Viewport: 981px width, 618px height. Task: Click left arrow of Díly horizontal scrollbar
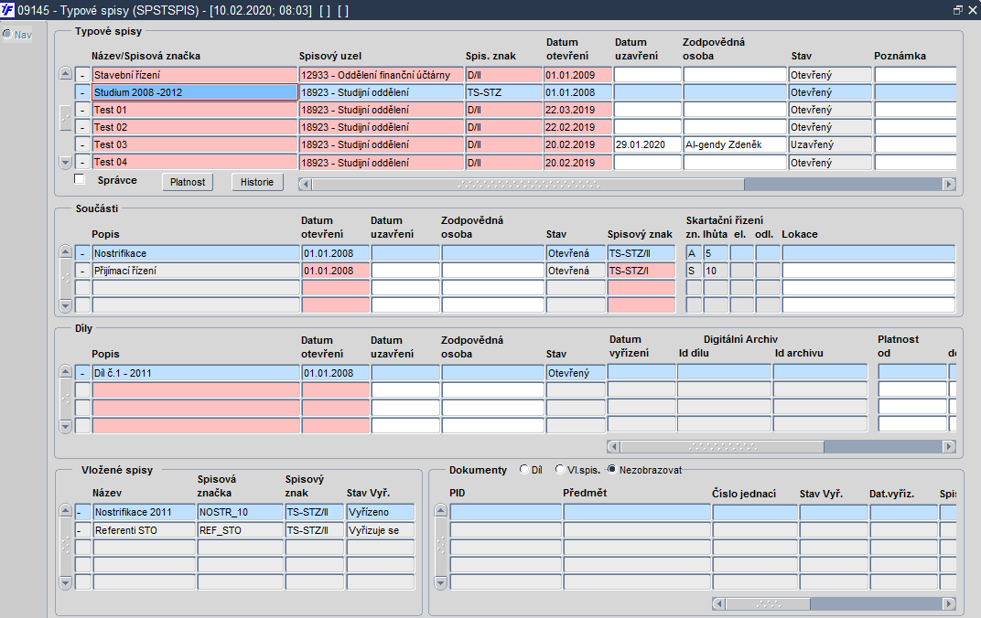(x=614, y=447)
